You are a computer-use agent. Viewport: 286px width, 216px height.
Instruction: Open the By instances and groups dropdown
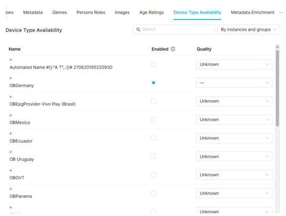248,30
